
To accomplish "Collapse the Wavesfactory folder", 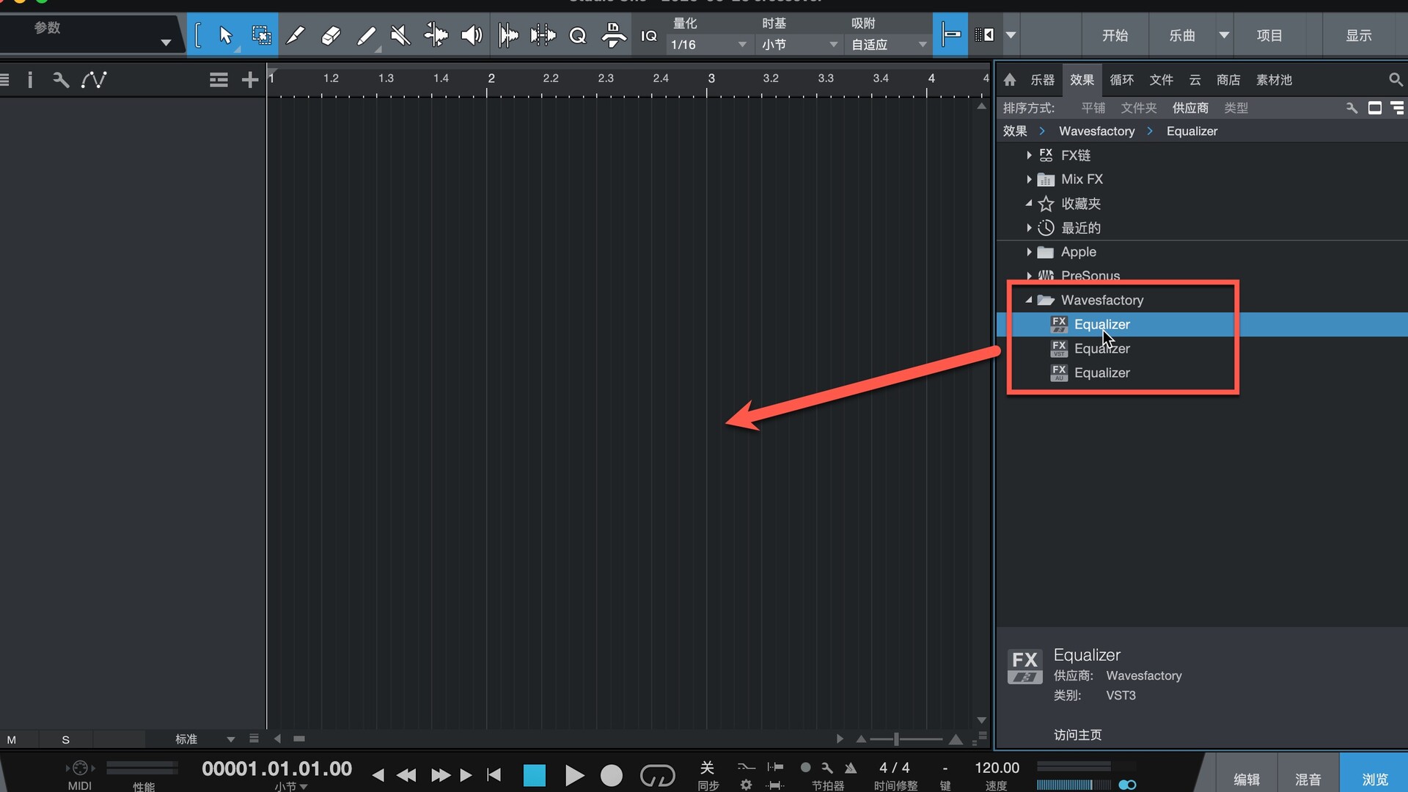I will 1029,300.
